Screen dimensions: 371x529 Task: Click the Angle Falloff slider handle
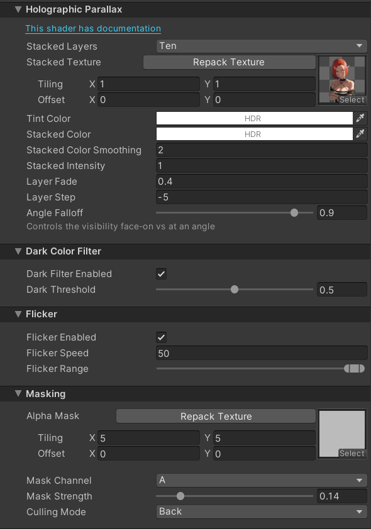click(x=294, y=212)
